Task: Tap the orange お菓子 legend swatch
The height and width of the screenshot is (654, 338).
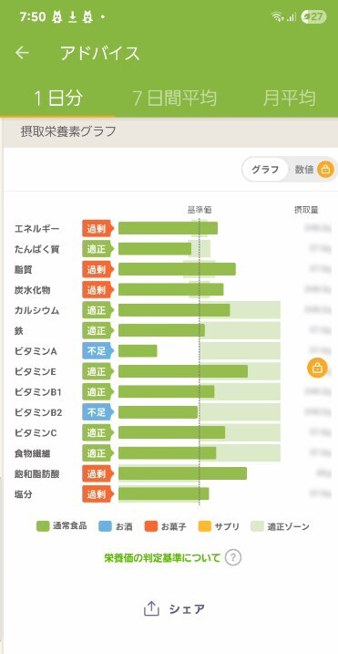Action: pos(151,526)
